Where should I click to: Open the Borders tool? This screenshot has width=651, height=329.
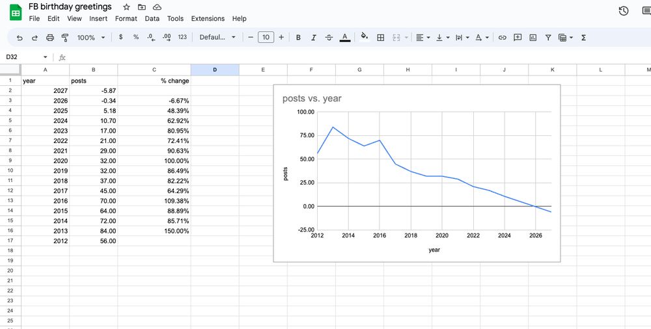tap(380, 37)
